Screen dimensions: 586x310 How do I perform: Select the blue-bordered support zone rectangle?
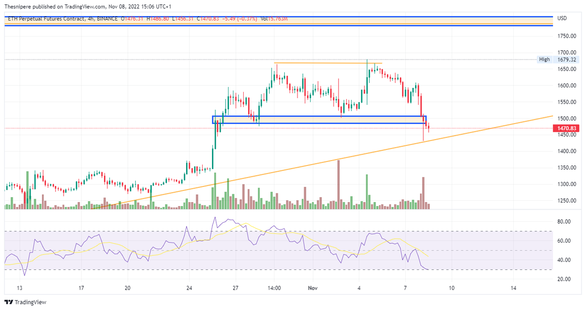coord(319,120)
